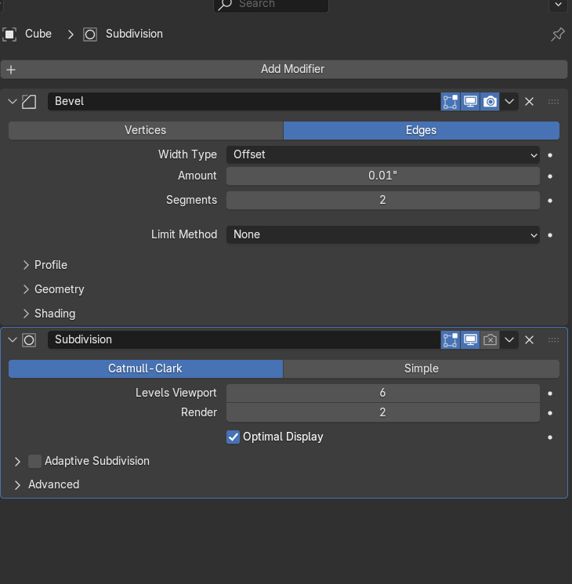The width and height of the screenshot is (572, 584).
Task: Click the Bevel modifier name field
Action: pos(244,101)
